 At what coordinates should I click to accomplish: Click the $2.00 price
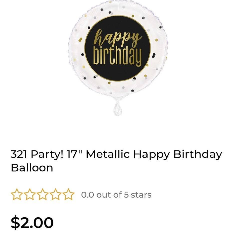click(x=32, y=223)
